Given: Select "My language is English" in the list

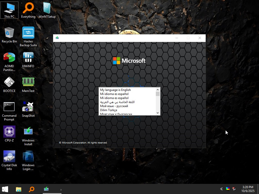Looking at the screenshot, I should coord(115,90).
